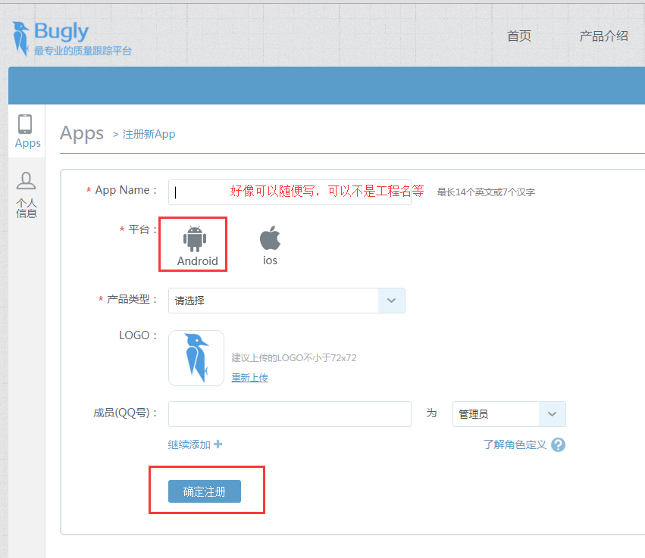
Task: Open the 管理员 role select box
Action: coord(509,414)
